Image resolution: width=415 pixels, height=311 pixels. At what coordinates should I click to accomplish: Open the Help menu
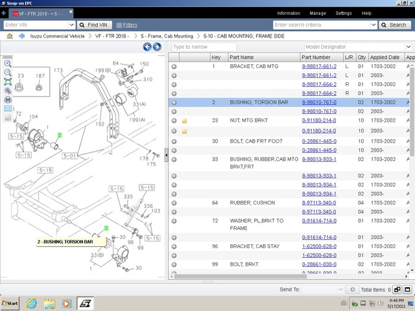tap(366, 13)
